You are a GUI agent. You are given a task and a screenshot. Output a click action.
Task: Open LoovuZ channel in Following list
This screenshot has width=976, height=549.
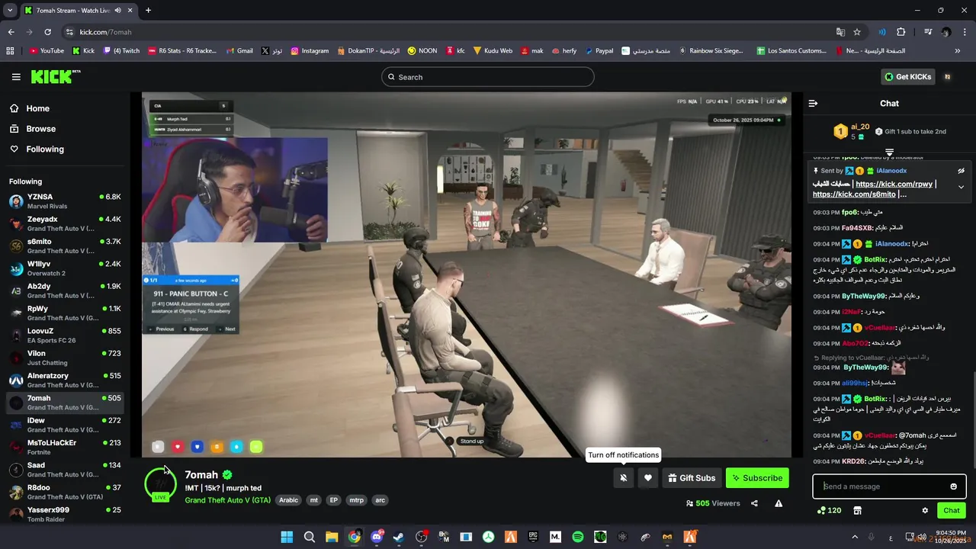point(65,335)
